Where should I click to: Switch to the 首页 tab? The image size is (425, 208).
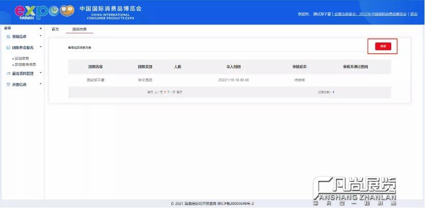[55, 29]
